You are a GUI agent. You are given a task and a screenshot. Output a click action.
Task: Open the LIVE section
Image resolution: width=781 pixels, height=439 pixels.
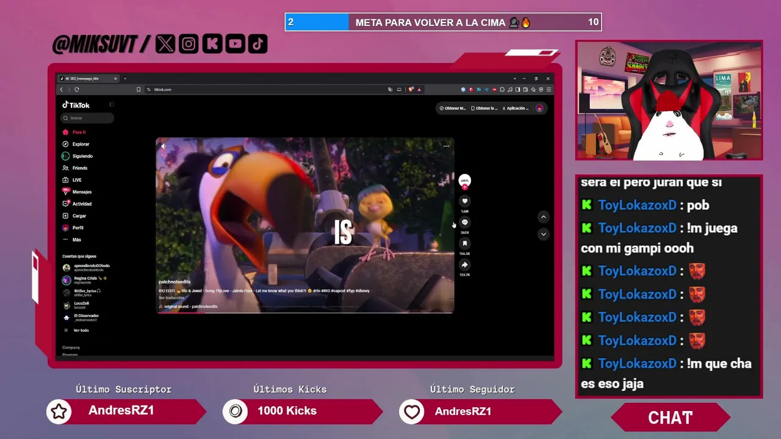pyautogui.click(x=72, y=180)
